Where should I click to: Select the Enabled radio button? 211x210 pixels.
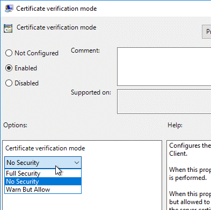pyautogui.click(x=9, y=68)
